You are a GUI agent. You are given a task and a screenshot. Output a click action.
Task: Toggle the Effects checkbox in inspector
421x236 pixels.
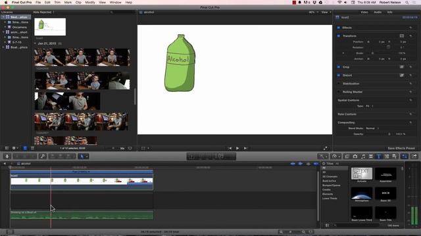339,28
